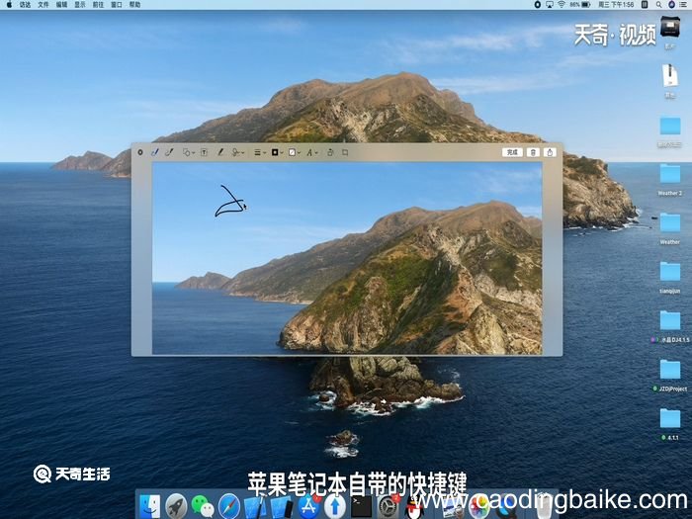Viewport: 692px width, 519px height.
Task: Open the 显示 (View) menu
Action: click(x=80, y=4)
